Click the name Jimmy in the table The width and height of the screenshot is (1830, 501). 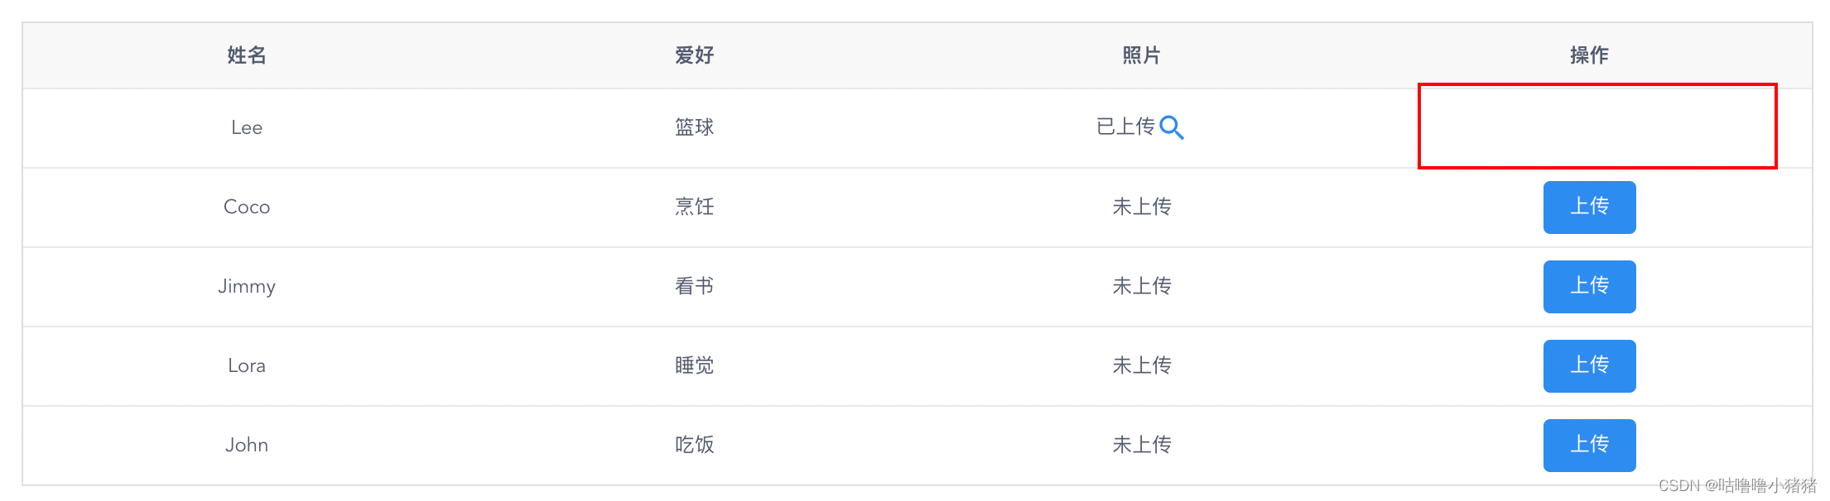246,287
